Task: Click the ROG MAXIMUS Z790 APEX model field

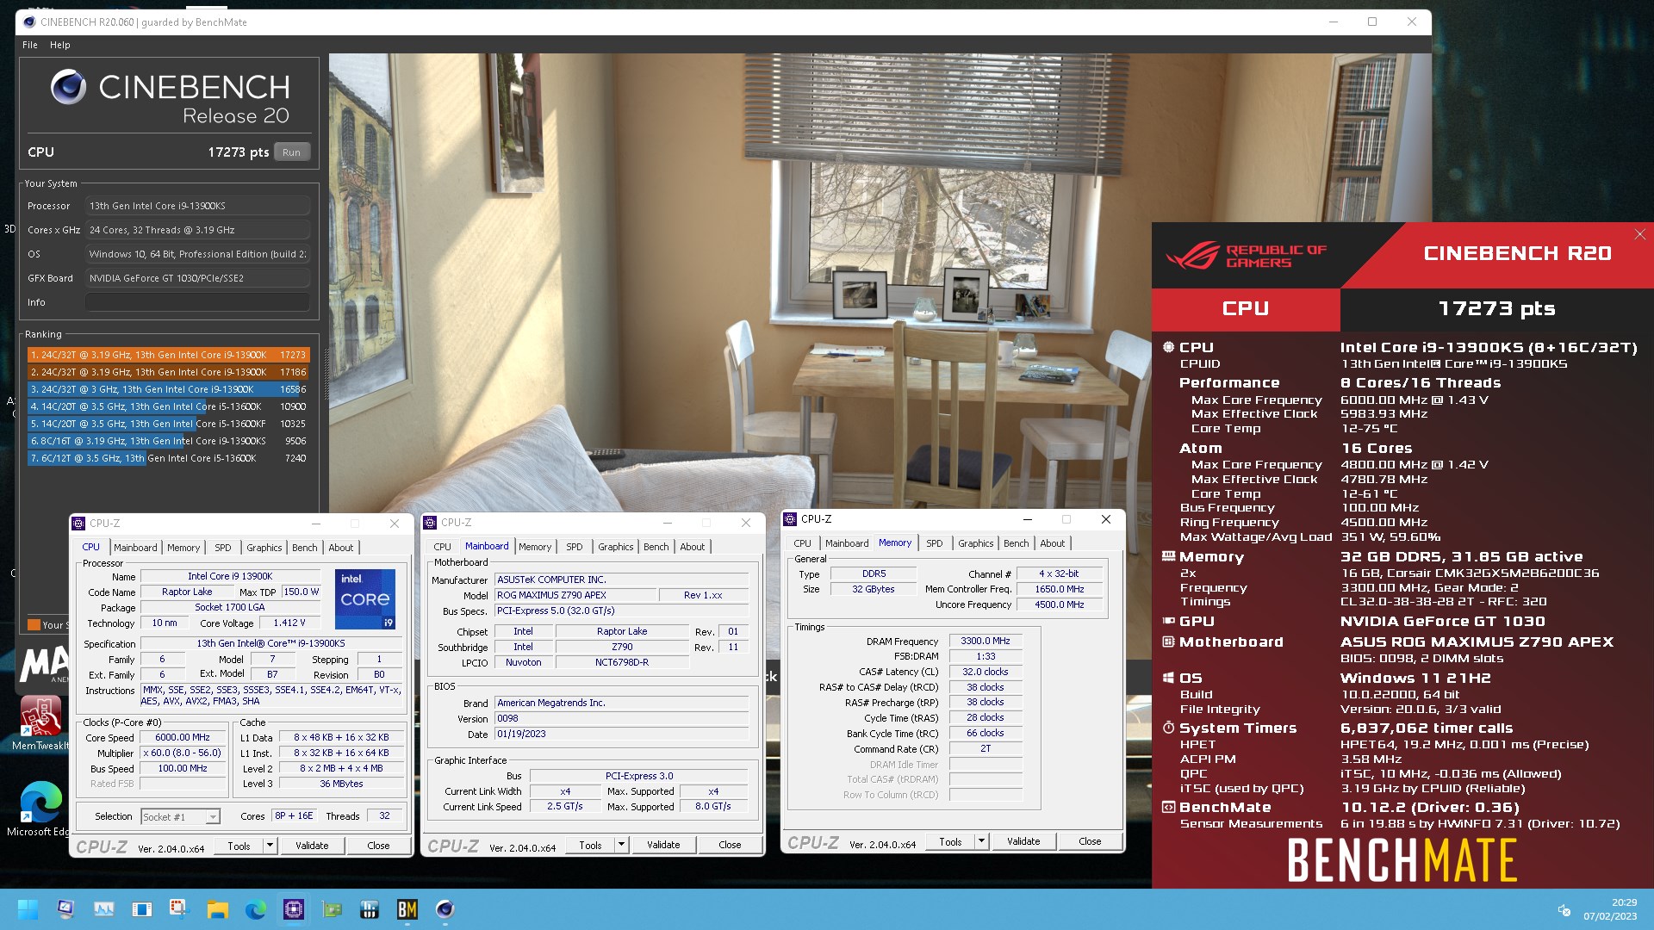Action: [x=575, y=596]
